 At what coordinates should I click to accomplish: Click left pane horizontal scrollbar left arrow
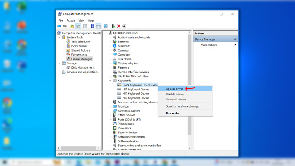(x=59, y=148)
